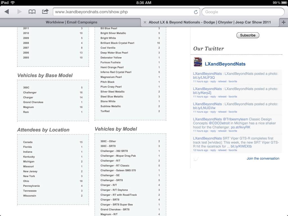Screen dimensions: 288x216
Task: Click the 'Attendees by Location' heading
Action: [43, 130]
